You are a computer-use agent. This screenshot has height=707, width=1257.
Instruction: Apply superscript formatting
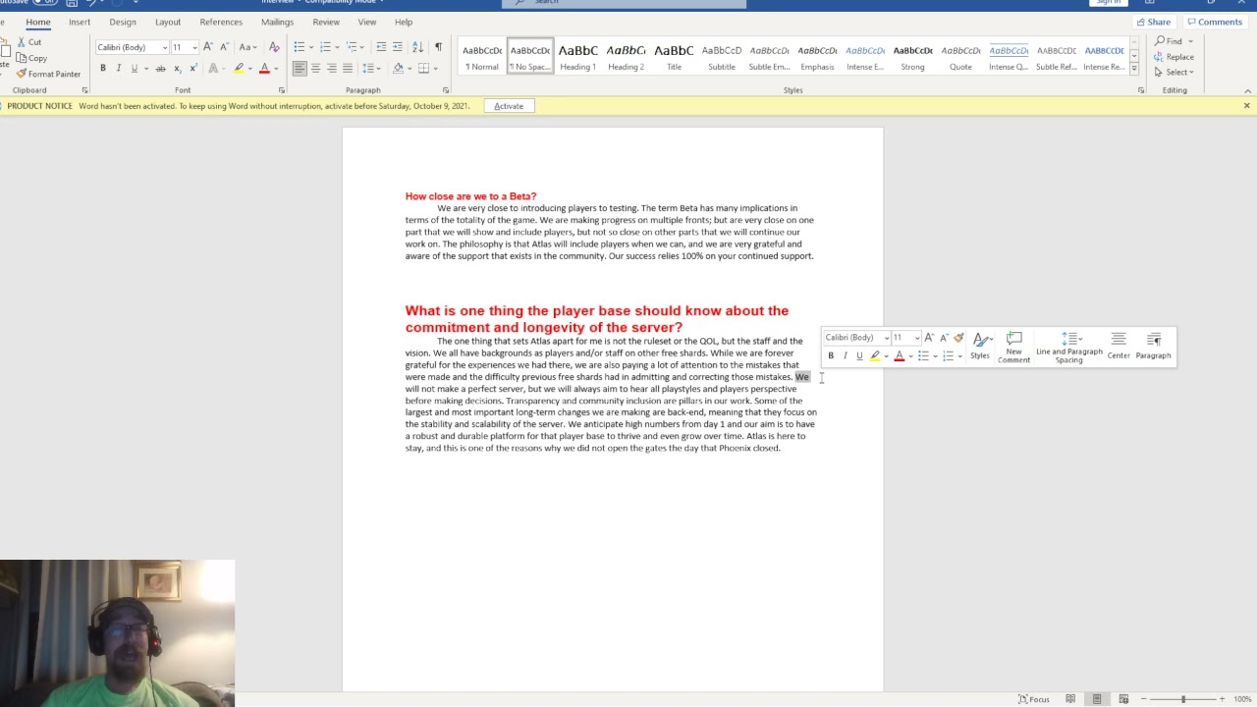click(x=192, y=68)
